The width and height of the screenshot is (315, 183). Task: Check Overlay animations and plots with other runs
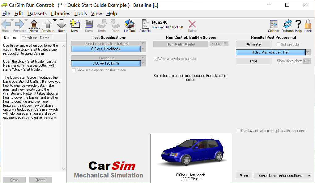tap(238, 130)
